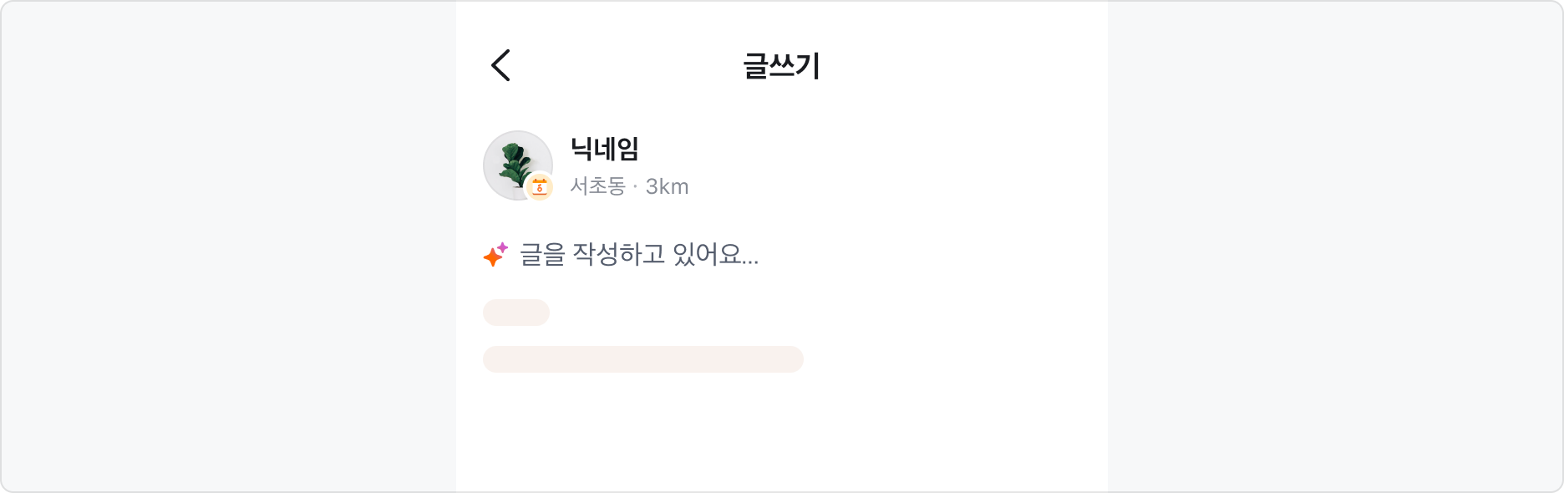Click the green plant leaves in the avatar
Viewport: 1564px width, 493px height.
coord(515,158)
